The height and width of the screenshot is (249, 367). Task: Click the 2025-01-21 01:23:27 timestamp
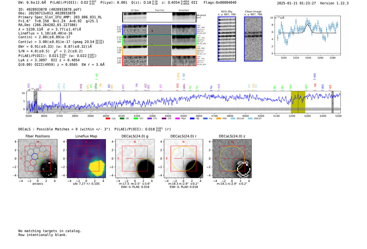[296, 3]
